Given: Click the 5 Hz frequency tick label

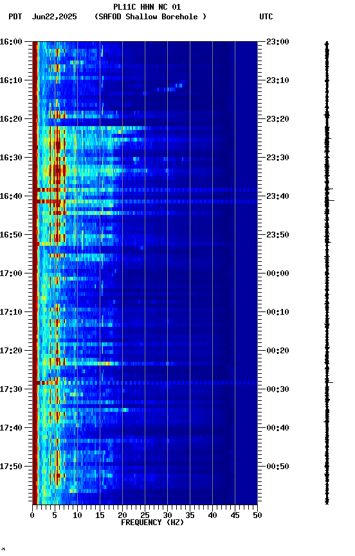Looking at the screenshot, I should (x=55, y=515).
